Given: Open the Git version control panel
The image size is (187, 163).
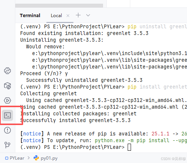Looking at the screenshot, I should click(7, 145).
